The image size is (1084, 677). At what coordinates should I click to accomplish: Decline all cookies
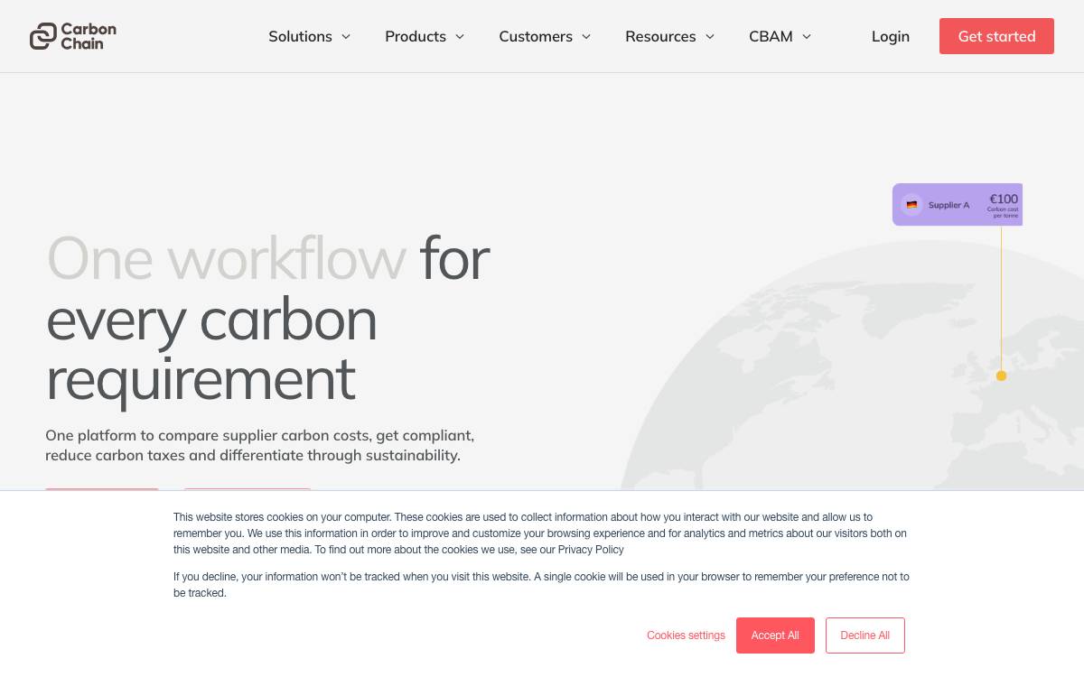click(865, 635)
